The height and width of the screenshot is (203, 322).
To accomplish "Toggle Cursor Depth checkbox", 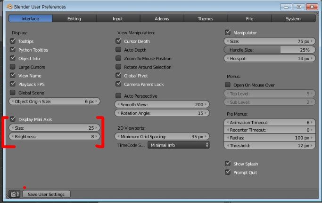I will (x=118, y=41).
